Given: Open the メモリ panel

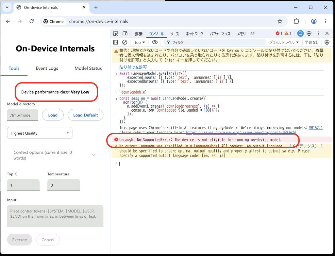Looking at the screenshot, I should click(x=241, y=34).
